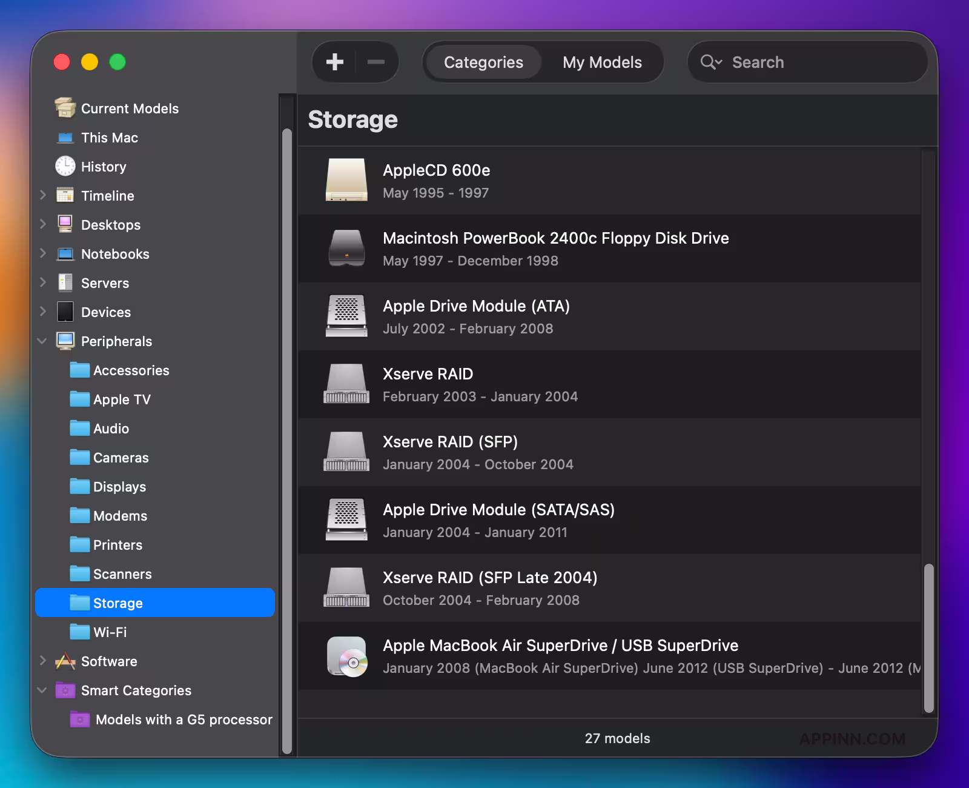Collapse the Peripherals section

(x=42, y=341)
